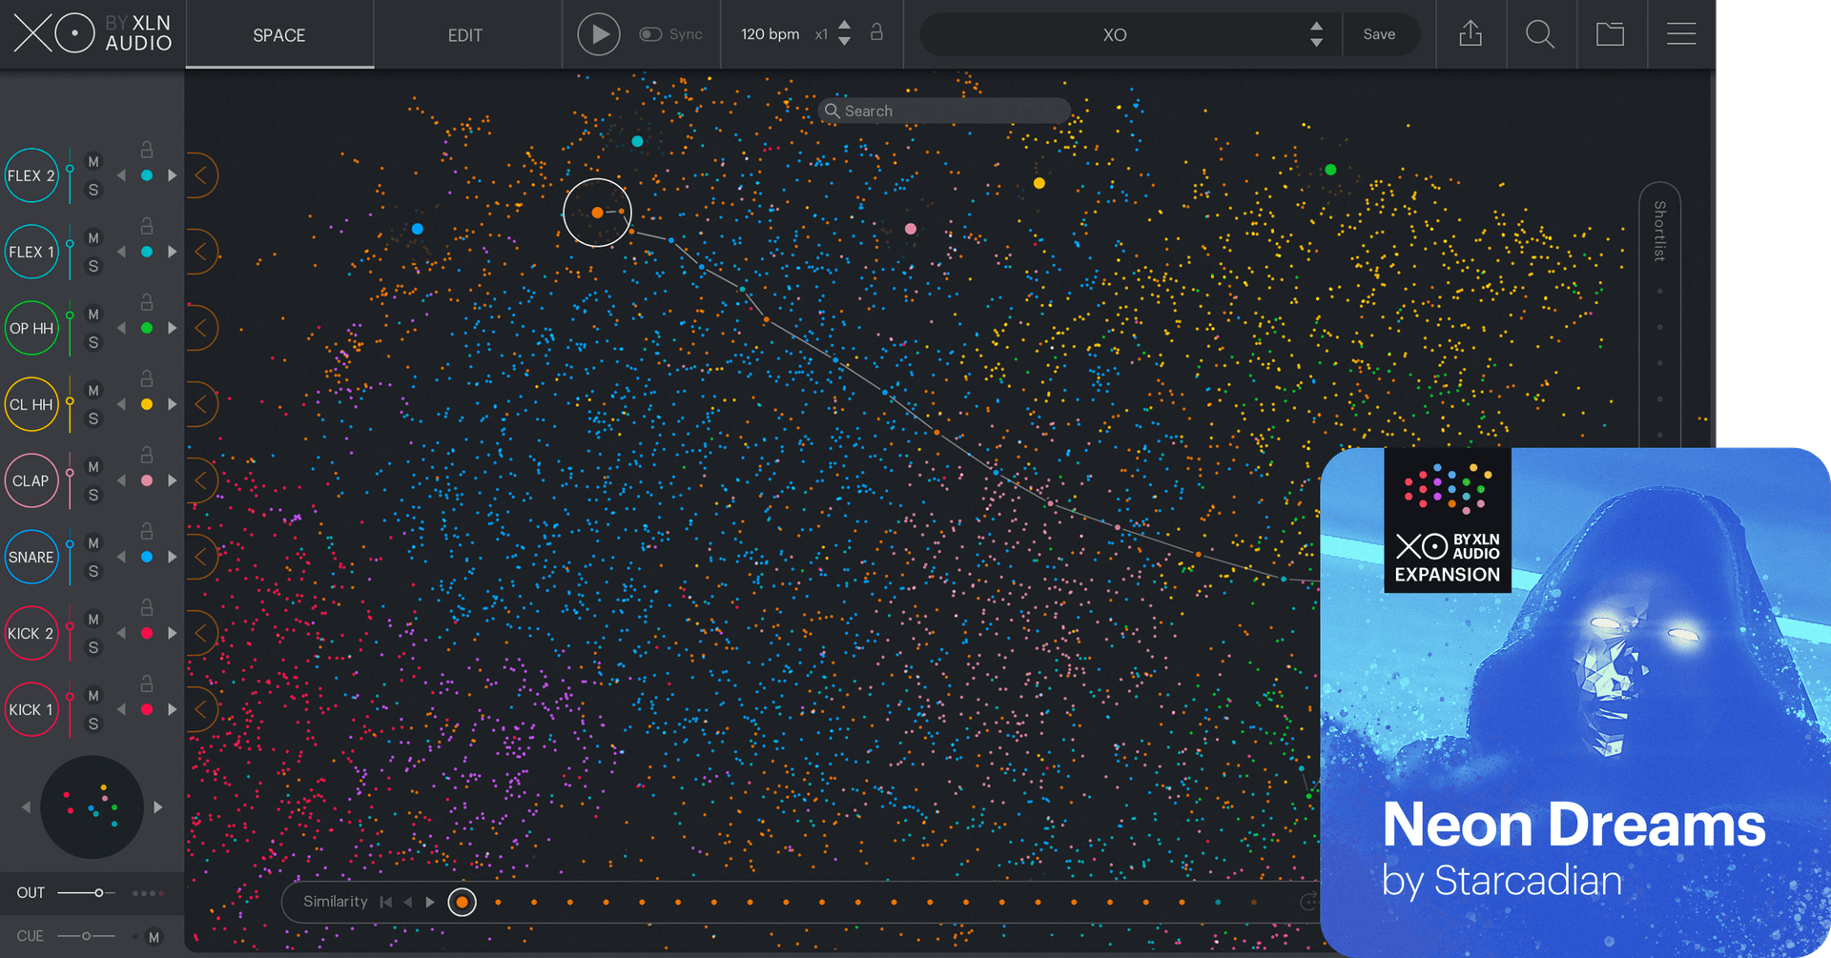Select the CL HH channel pad
This screenshot has height=958, width=1831.
(x=31, y=404)
